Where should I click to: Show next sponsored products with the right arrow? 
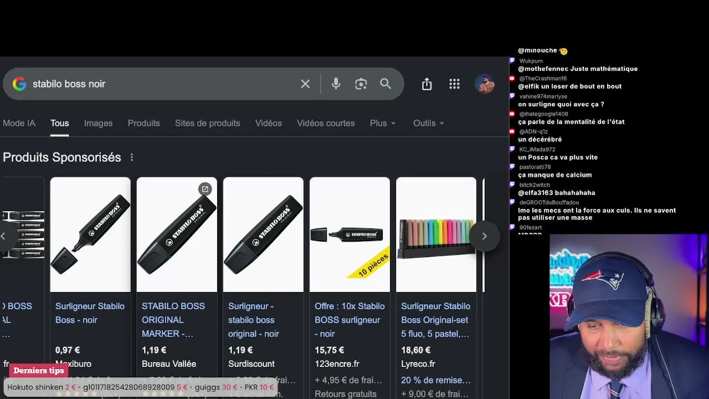coord(484,236)
